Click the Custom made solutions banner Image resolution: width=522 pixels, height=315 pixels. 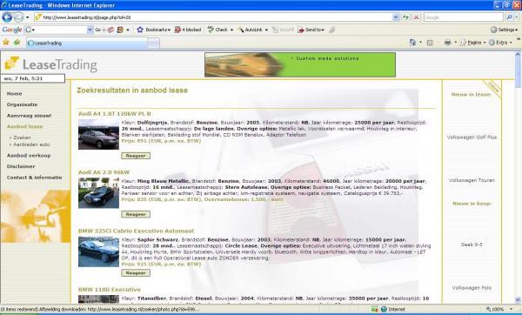click(x=300, y=64)
